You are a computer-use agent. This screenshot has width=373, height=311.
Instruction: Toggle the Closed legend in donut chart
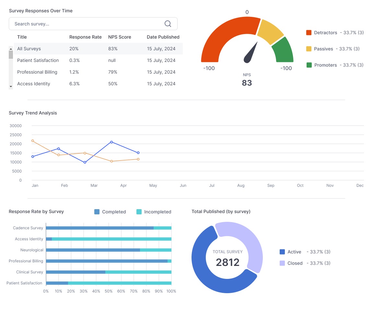(282, 263)
